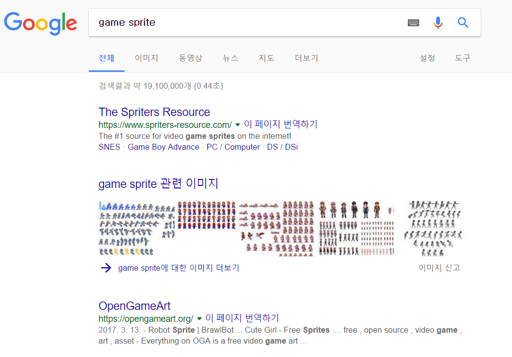Open The Spriters Resource result
Image resolution: width=512 pixels, height=357 pixels.
[x=154, y=112]
